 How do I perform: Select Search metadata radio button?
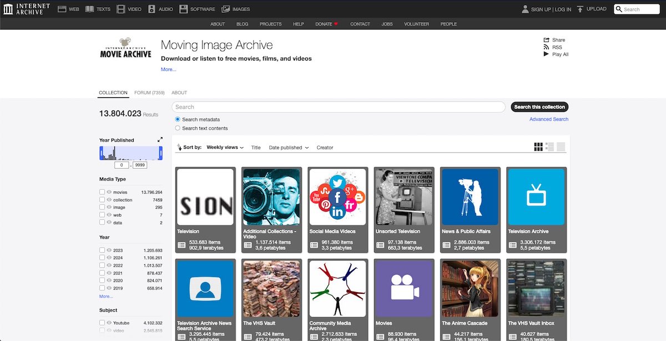click(178, 119)
